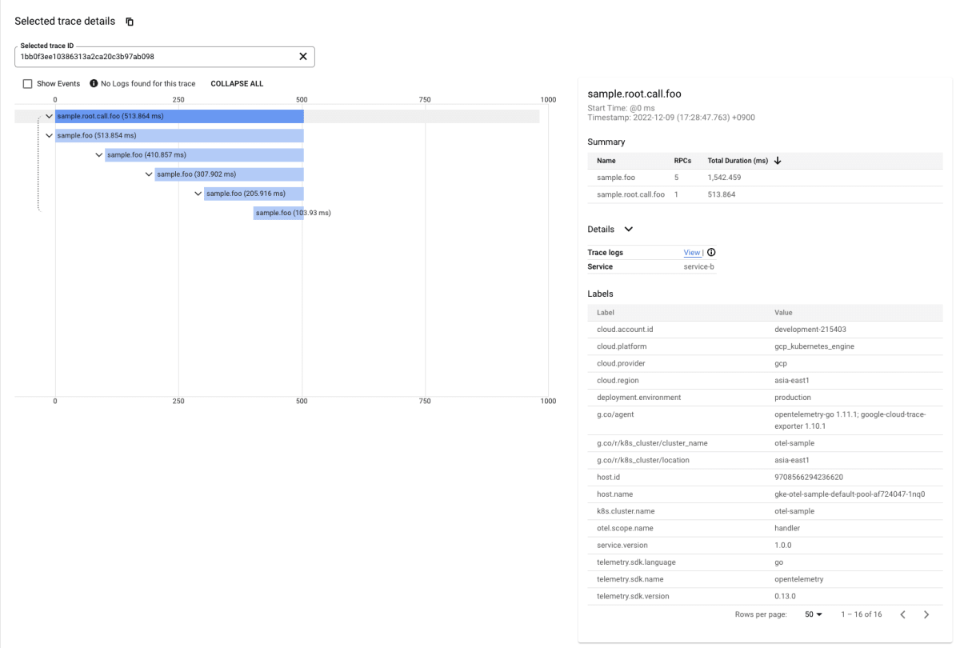Click the otel.scope.name label
The image size is (960, 648).
point(625,528)
